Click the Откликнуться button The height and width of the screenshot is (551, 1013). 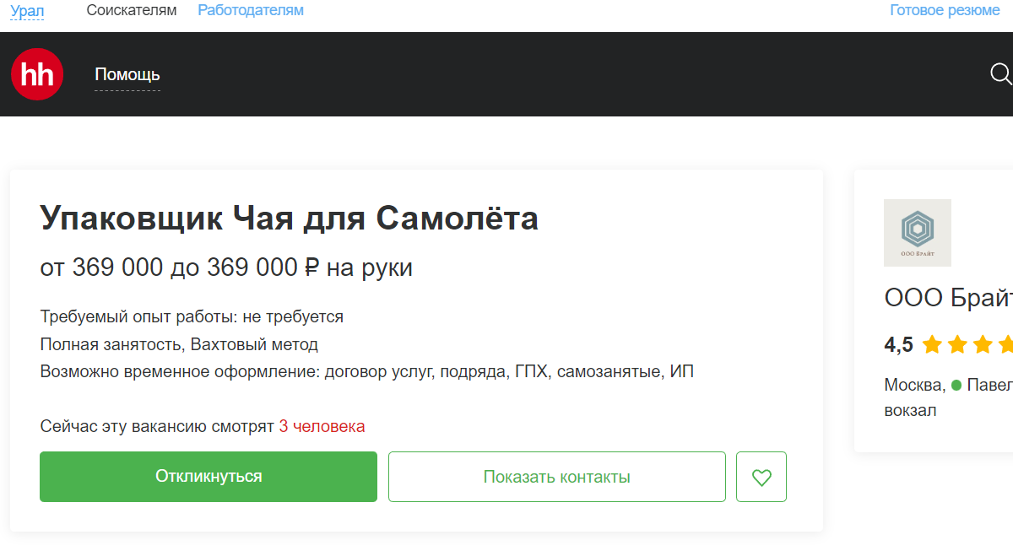click(x=209, y=477)
